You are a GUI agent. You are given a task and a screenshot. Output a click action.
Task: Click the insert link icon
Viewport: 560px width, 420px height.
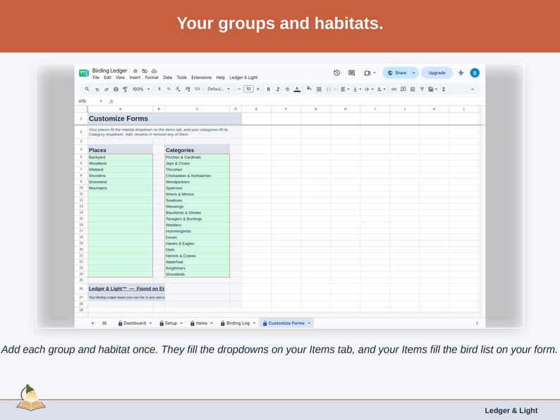[394, 89]
